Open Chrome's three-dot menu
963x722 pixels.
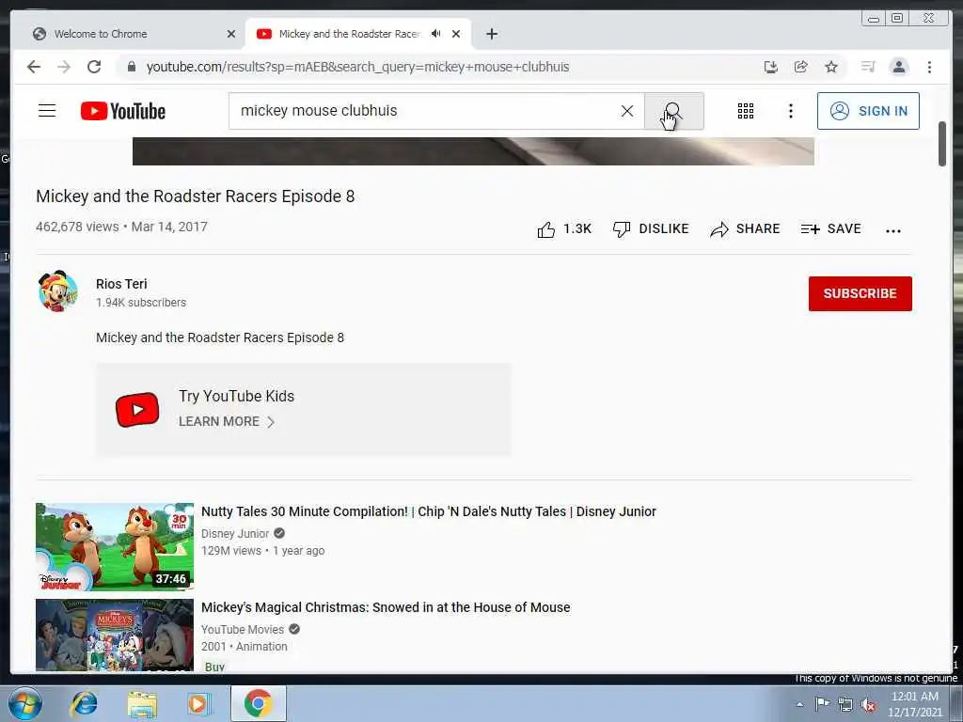tap(929, 67)
